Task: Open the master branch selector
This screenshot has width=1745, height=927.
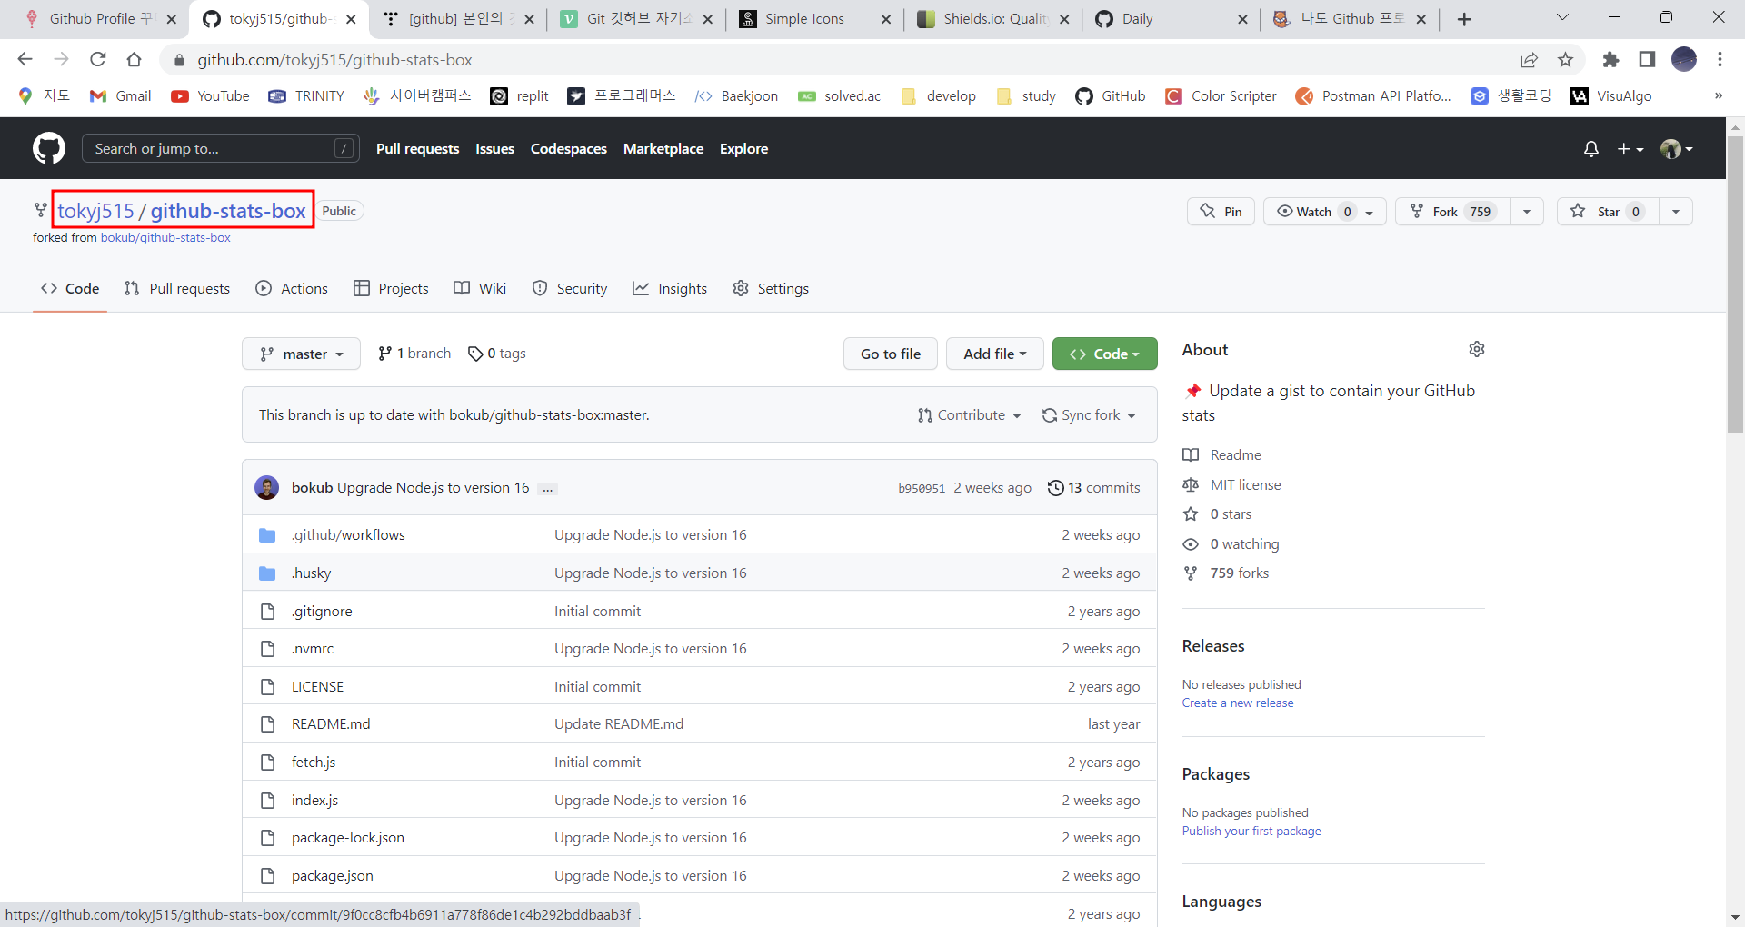Action: point(301,354)
